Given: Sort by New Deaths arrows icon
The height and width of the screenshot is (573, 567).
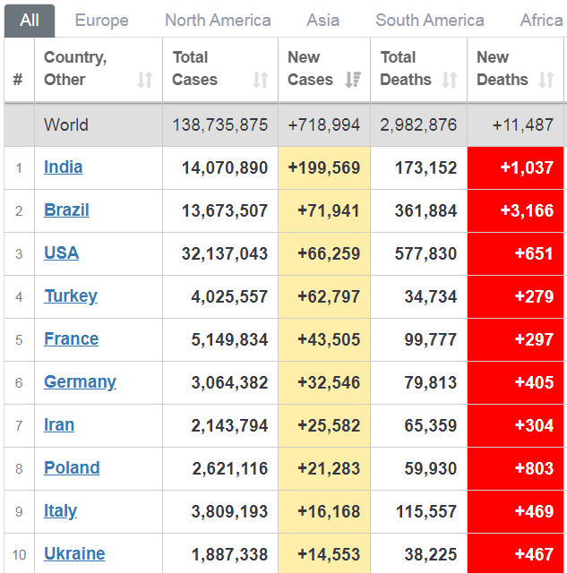Looking at the screenshot, I should click(x=546, y=81).
